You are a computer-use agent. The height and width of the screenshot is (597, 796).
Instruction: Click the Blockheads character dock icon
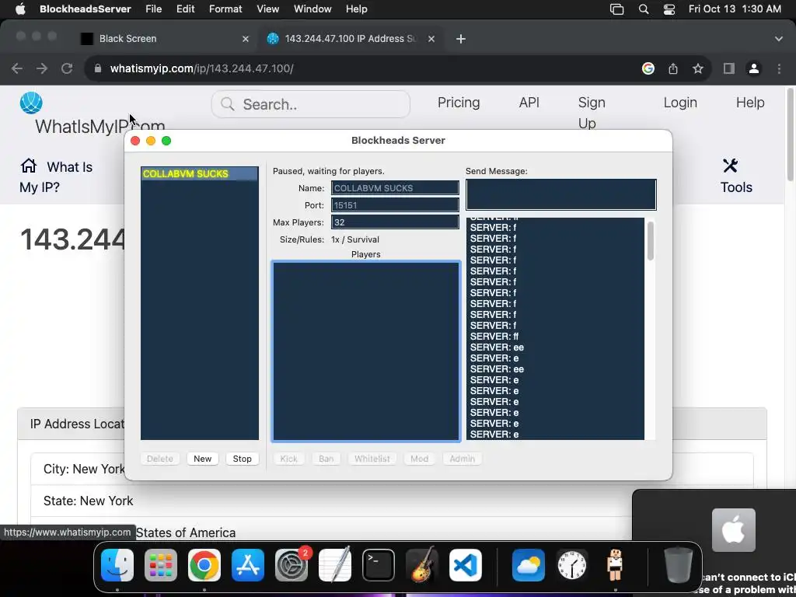pyautogui.click(x=615, y=565)
